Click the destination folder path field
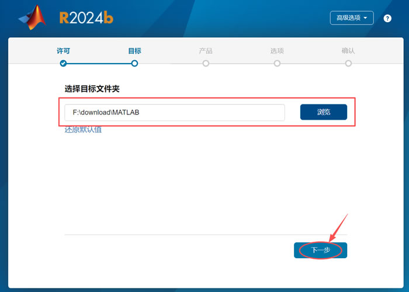This screenshot has width=409, height=292. [175, 112]
